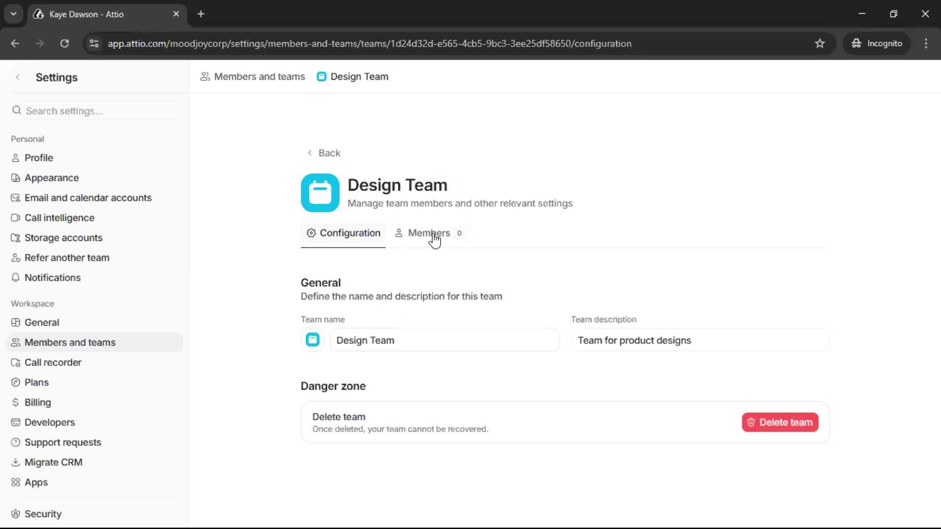Screen dimensions: 941x529
Task: Click the Delete team button
Action: pyautogui.click(x=779, y=422)
